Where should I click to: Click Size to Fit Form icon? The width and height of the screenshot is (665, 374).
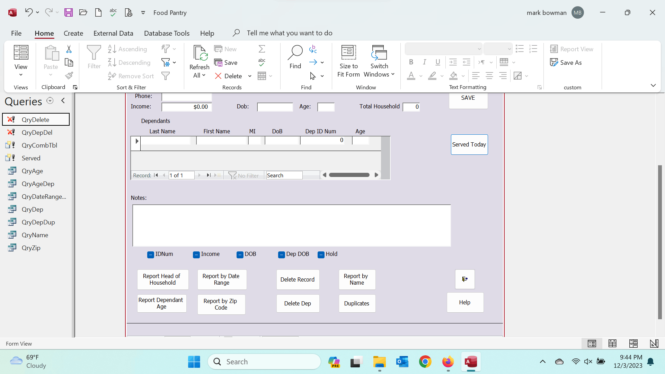tap(348, 52)
